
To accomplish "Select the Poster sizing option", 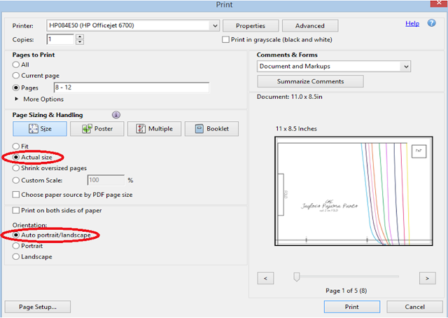I will coord(97,129).
